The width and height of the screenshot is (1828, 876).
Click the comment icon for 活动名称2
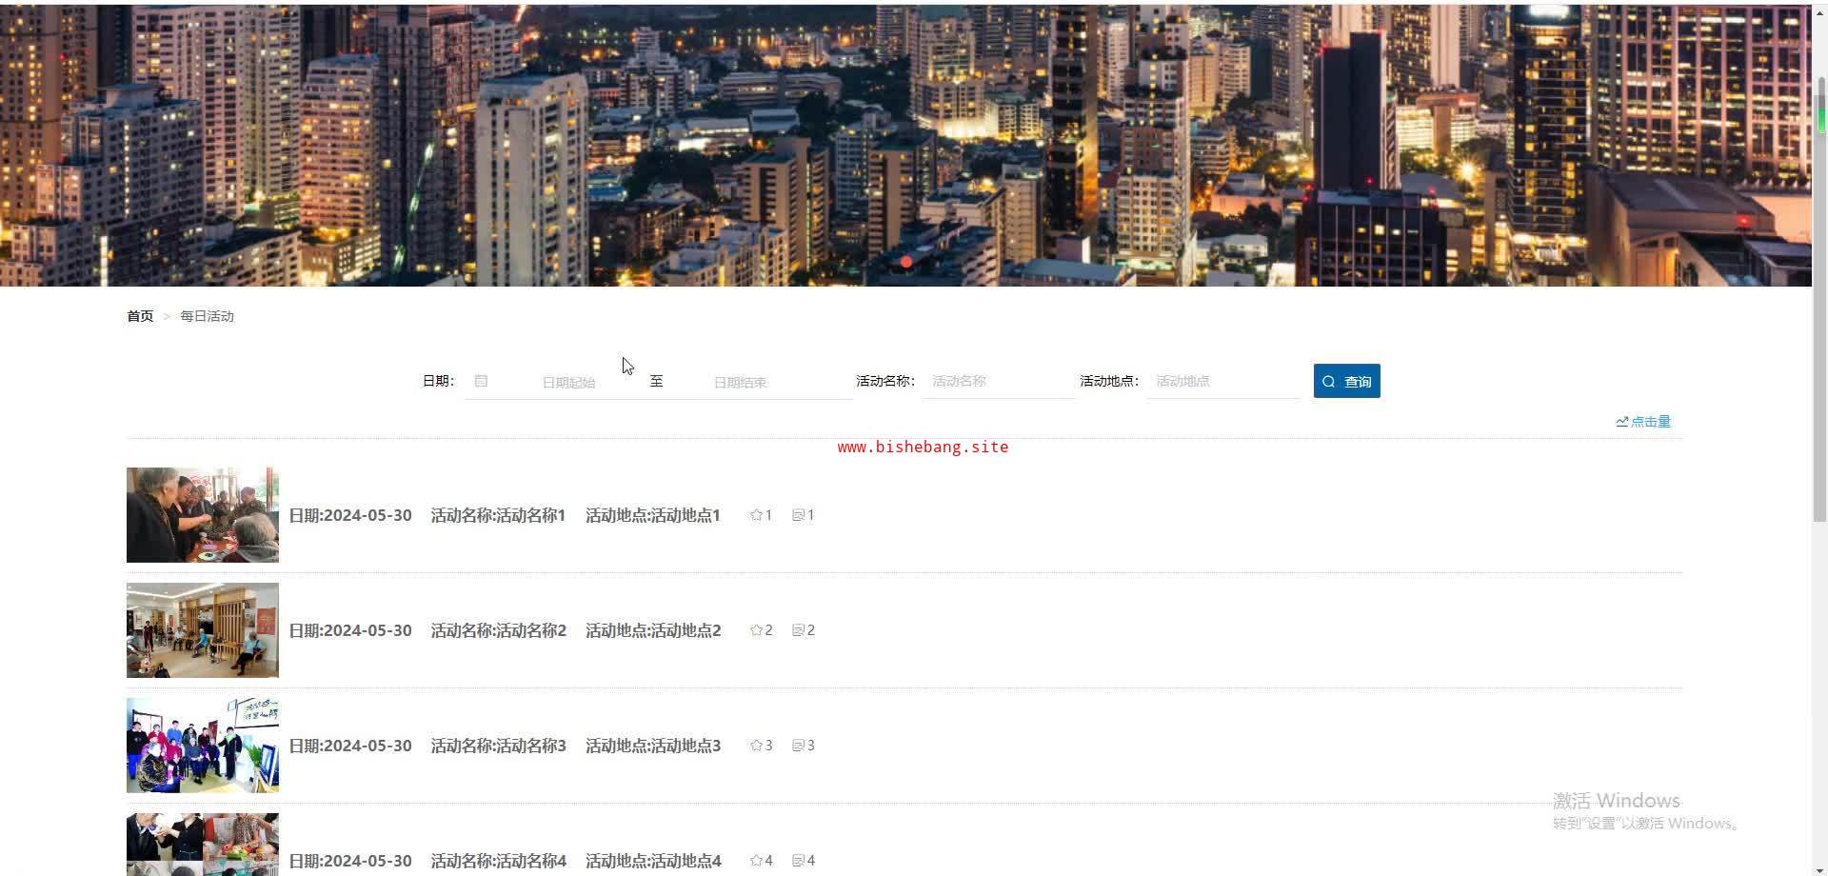(798, 630)
